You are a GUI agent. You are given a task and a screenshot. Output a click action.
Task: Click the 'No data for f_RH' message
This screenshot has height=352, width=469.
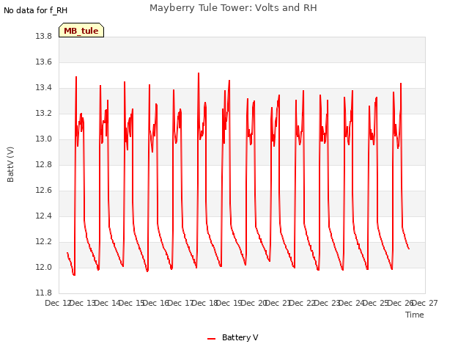click(x=35, y=10)
